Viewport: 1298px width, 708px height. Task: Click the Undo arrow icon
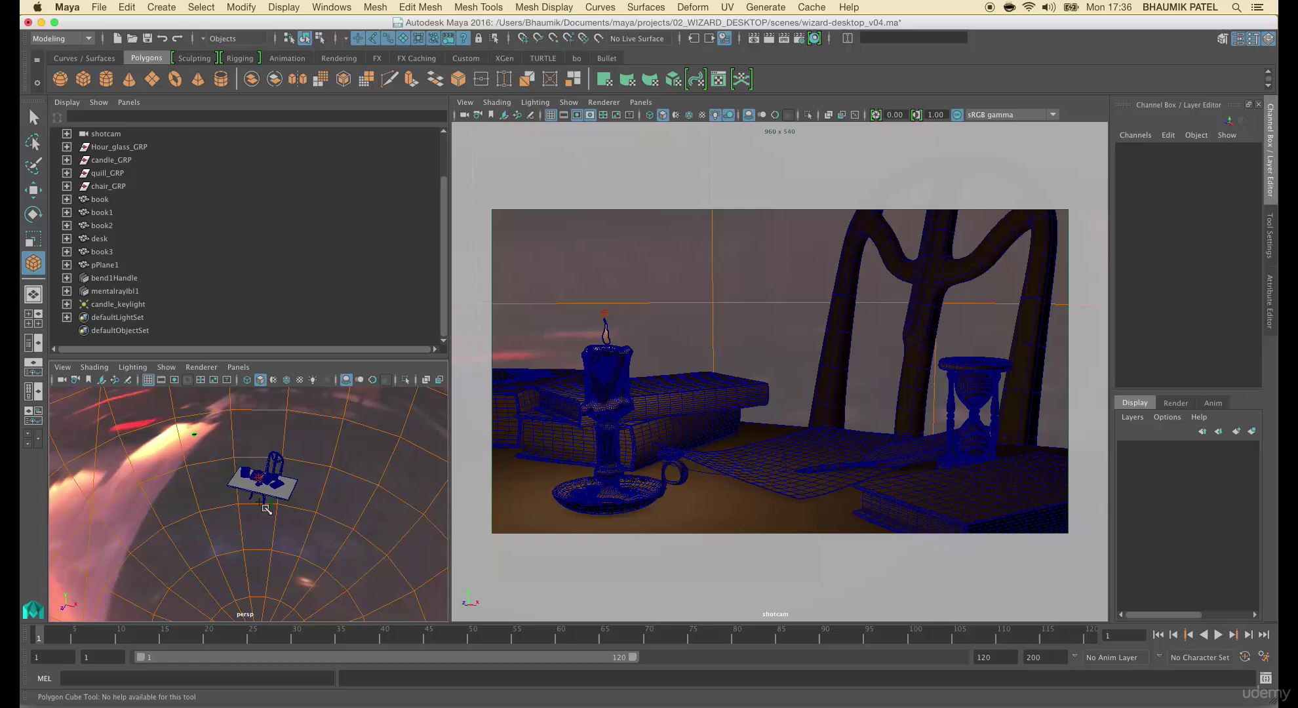pos(162,38)
